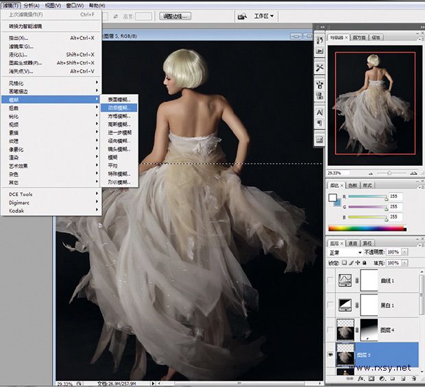The height and width of the screenshot is (387, 425).
Task: Click the fx layer style icon
Action: click(x=361, y=378)
